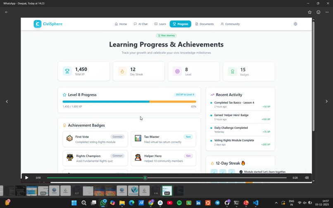Click the 350 XP to Level 9 pill
Image resolution: width=333 pixels, height=208 pixels.
click(185, 95)
